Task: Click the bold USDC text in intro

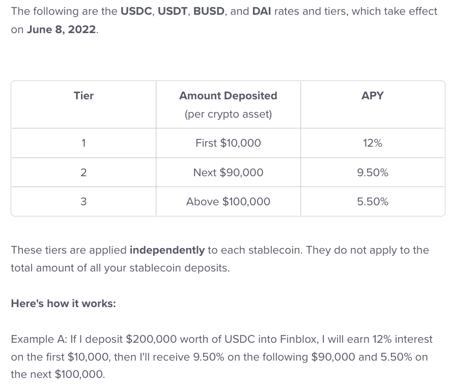Action: (136, 11)
